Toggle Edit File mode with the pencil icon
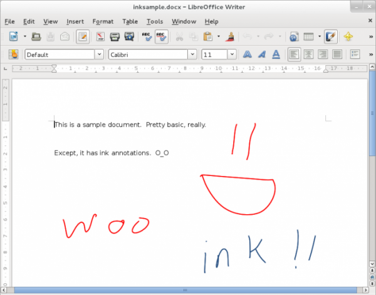This screenshot has height=295, width=376. click(83, 37)
